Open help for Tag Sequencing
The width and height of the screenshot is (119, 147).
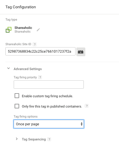tap(49, 139)
